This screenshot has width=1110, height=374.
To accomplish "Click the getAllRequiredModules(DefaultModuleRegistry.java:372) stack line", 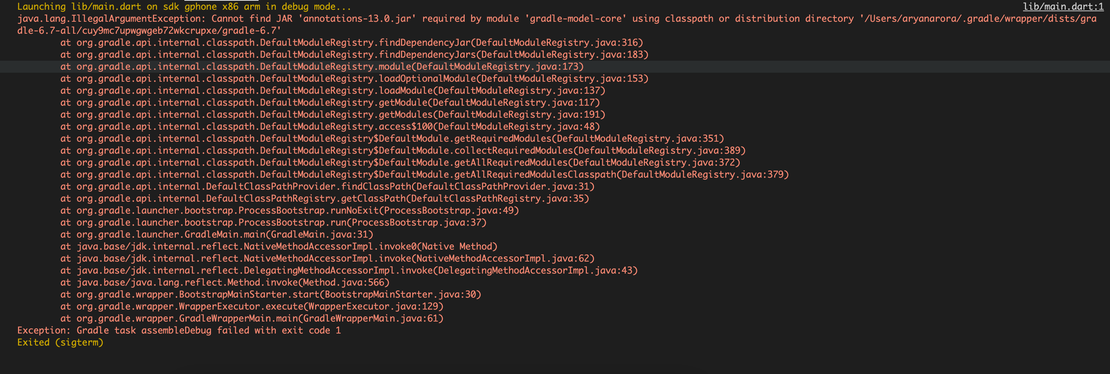I will click(x=400, y=162).
